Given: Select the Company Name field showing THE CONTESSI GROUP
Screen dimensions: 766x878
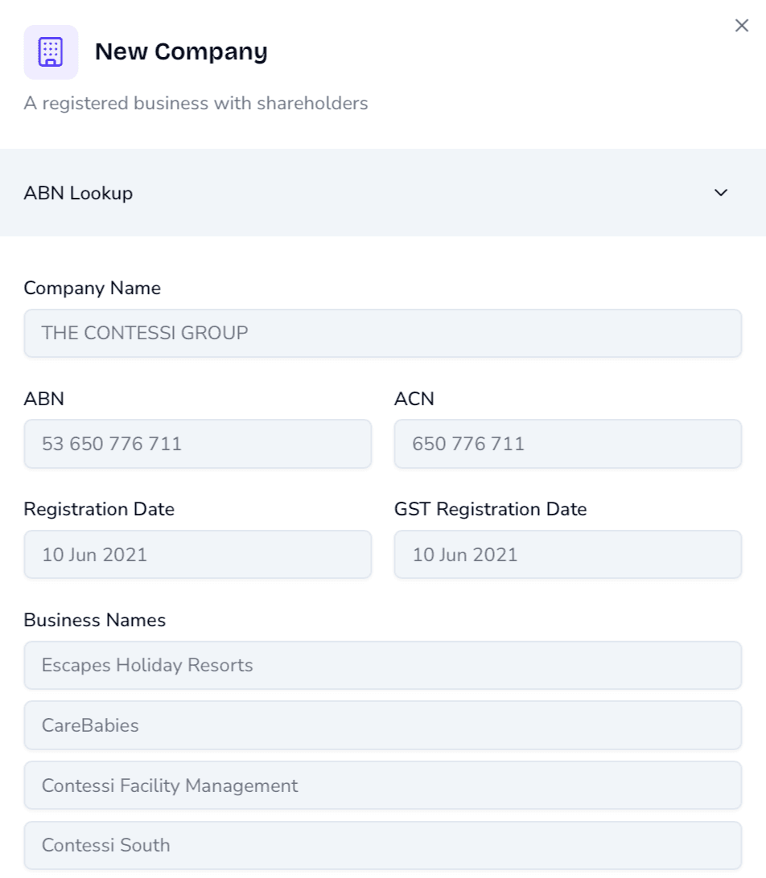Looking at the screenshot, I should 383,332.
